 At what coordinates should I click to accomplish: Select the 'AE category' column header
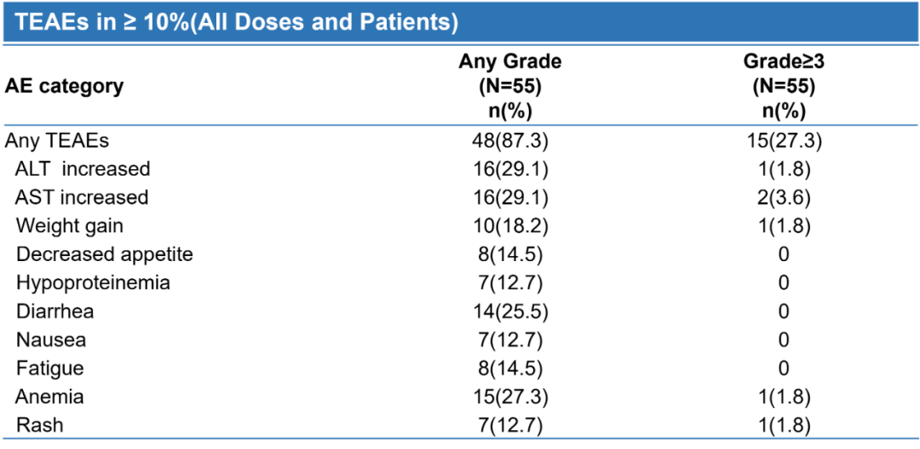point(65,86)
